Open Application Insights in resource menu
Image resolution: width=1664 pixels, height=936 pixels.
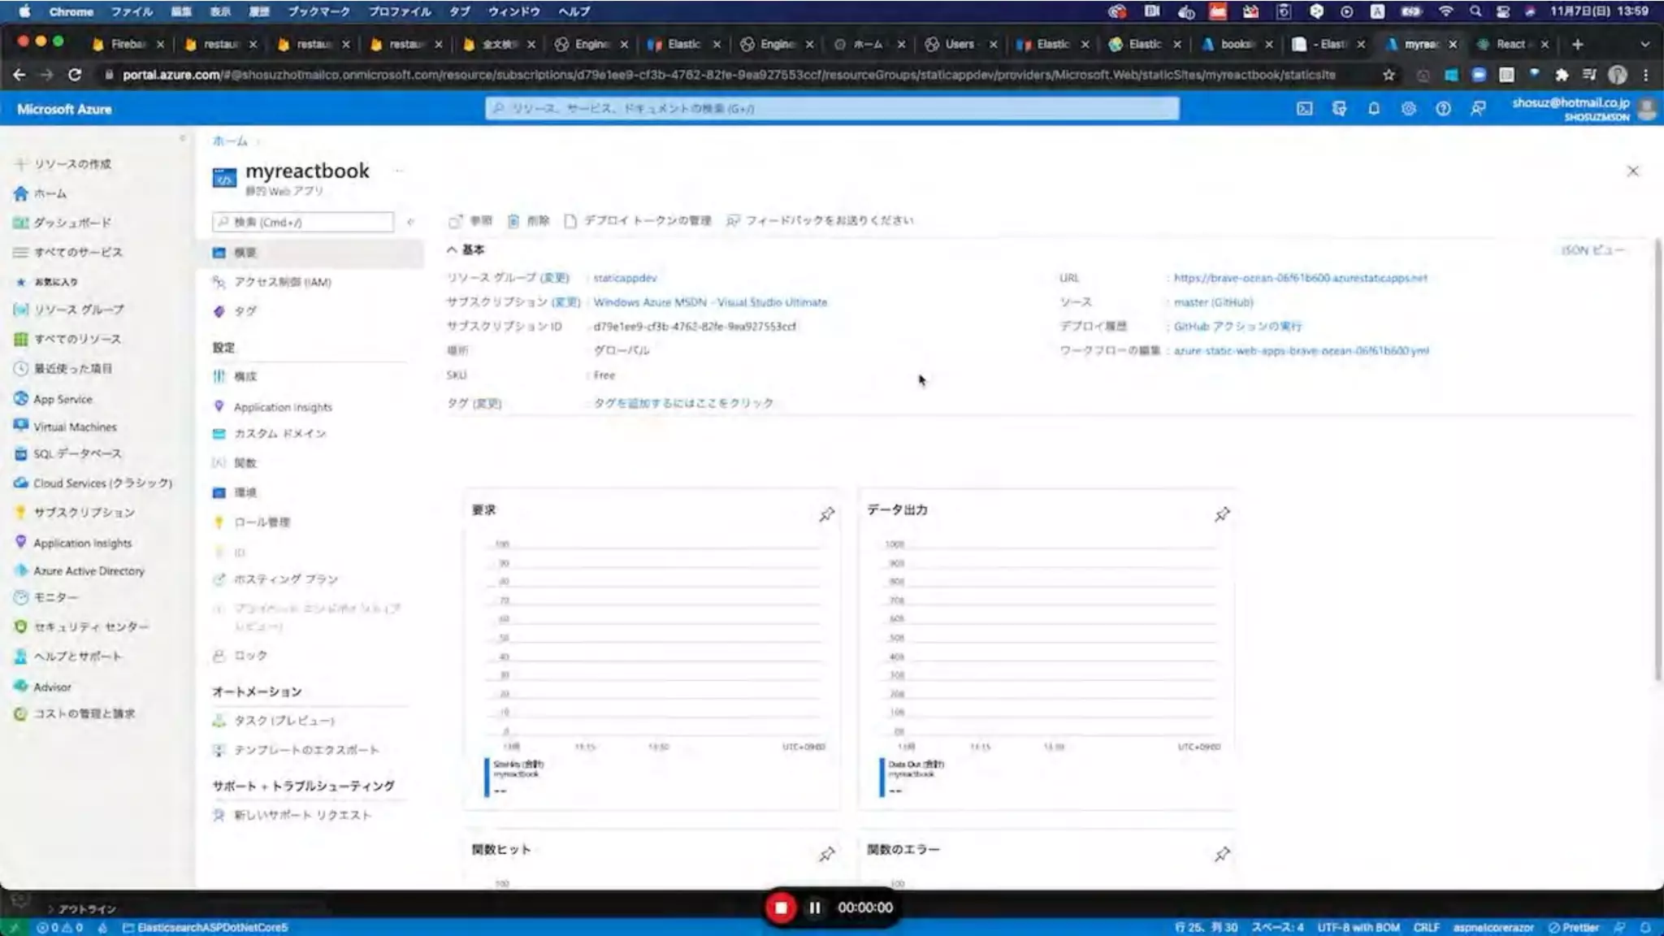(x=282, y=407)
